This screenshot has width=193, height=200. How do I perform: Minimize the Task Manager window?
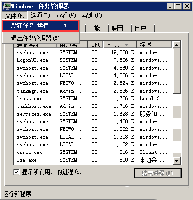click(x=170, y=6)
